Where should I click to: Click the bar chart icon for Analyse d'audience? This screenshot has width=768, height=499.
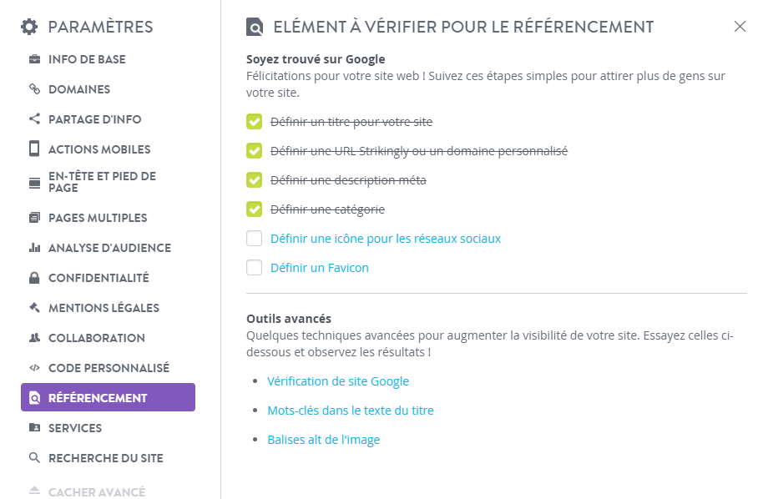[34, 248]
